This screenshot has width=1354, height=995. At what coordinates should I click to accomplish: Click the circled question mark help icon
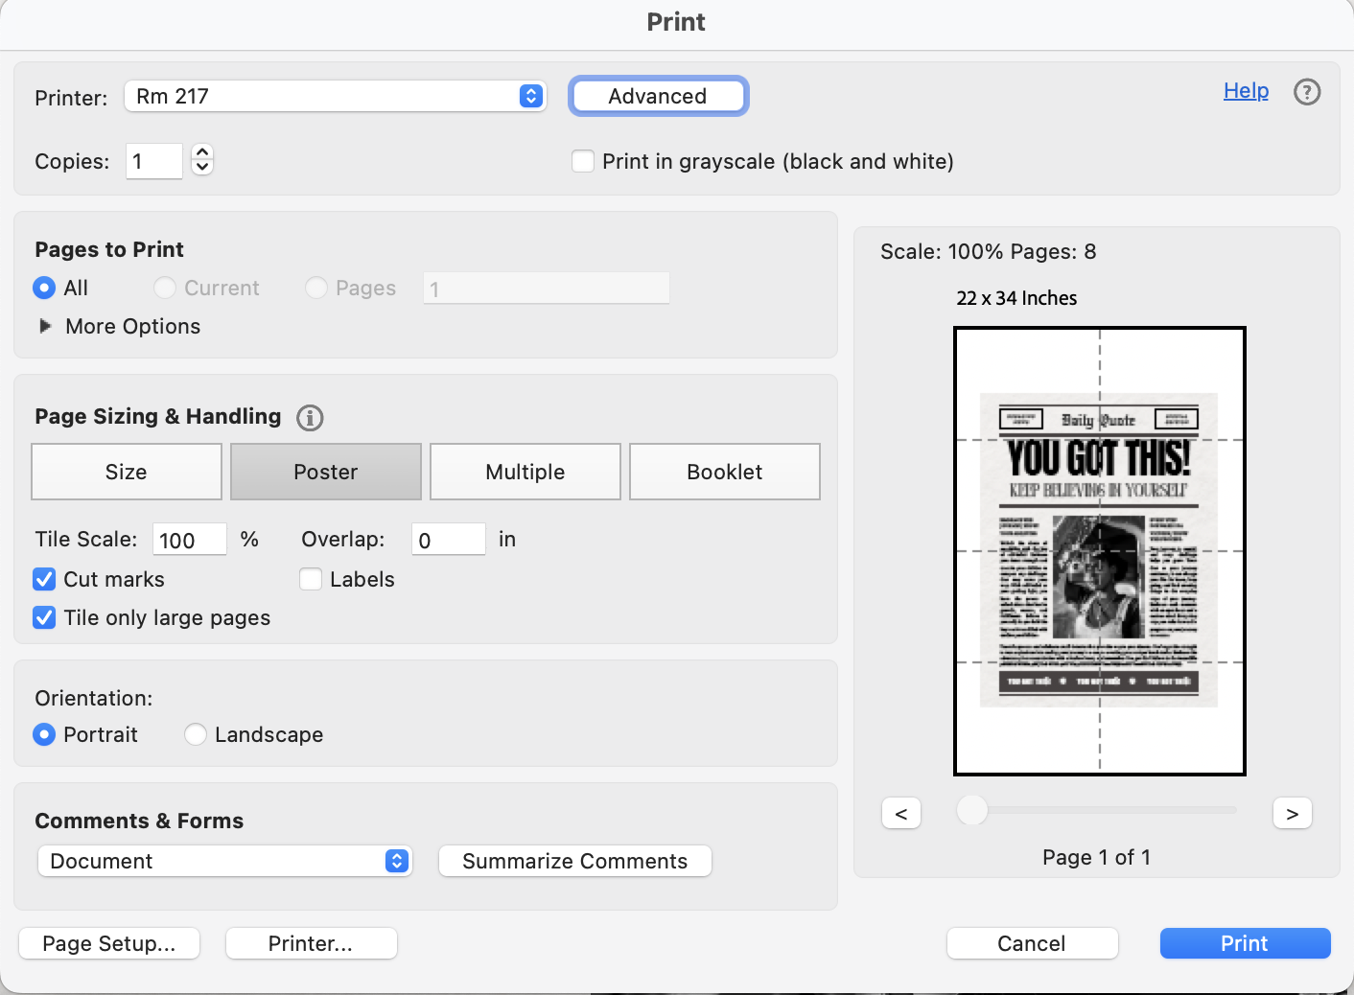tap(1306, 92)
